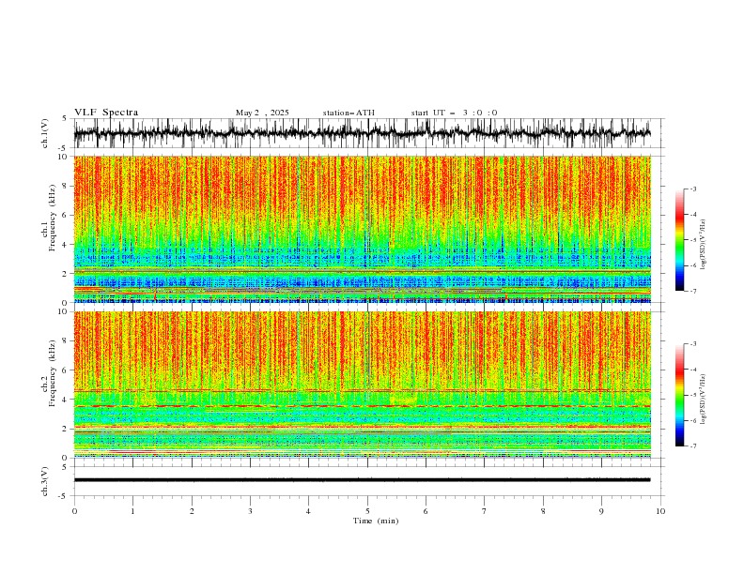744x574 pixels.
Task: Click the 'Time (min)' axis label
Action: click(x=376, y=521)
